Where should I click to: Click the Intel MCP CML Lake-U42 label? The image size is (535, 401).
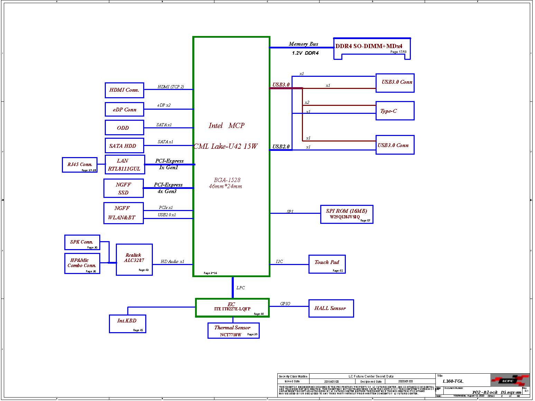(226, 136)
